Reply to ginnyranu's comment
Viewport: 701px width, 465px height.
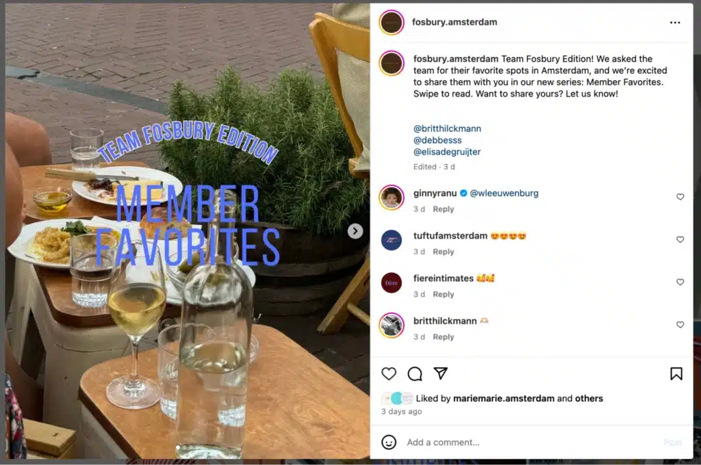[x=443, y=209]
